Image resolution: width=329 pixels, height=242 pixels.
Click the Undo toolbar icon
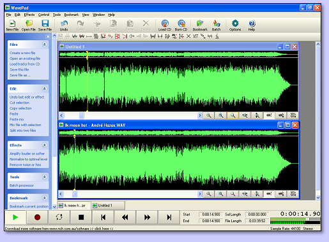[x=64, y=25]
